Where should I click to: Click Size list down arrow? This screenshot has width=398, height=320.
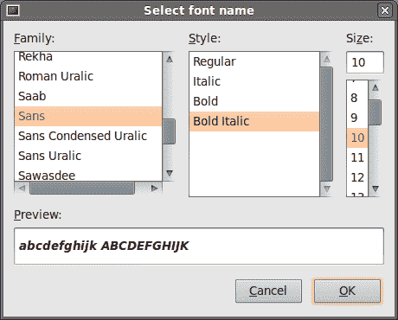pyautogui.click(x=376, y=189)
